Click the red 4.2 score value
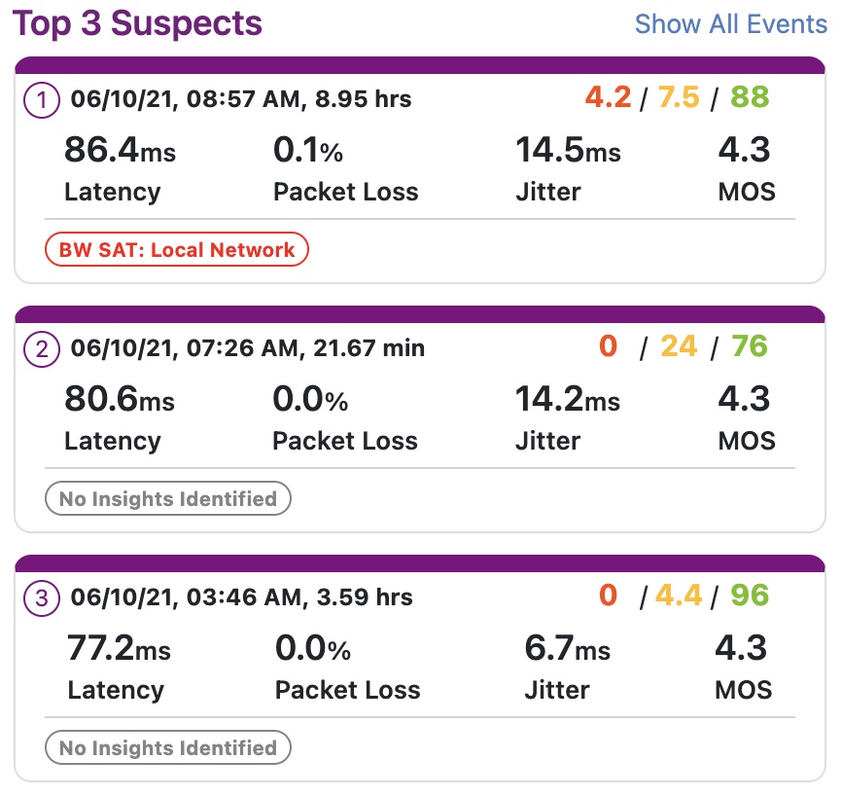Screen dimensions: 842x796 pyautogui.click(x=608, y=97)
